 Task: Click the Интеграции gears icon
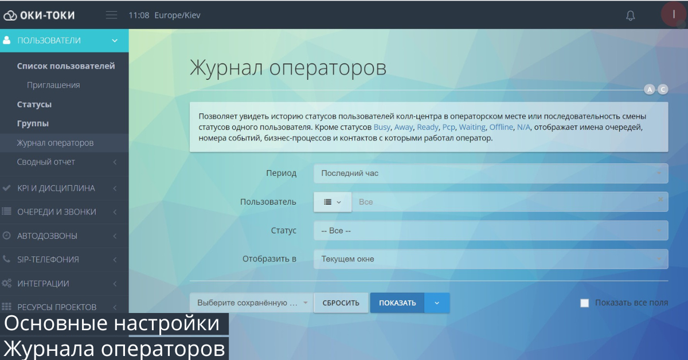pos(7,283)
